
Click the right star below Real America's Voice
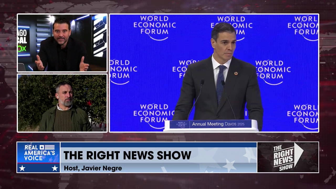[x=55, y=168]
